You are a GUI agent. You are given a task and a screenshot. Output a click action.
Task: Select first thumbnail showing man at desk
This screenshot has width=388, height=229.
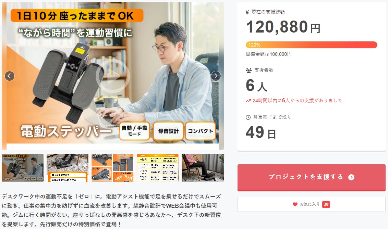23,168
